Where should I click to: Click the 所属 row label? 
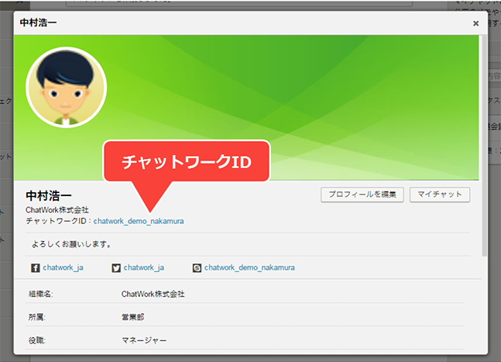point(37,317)
